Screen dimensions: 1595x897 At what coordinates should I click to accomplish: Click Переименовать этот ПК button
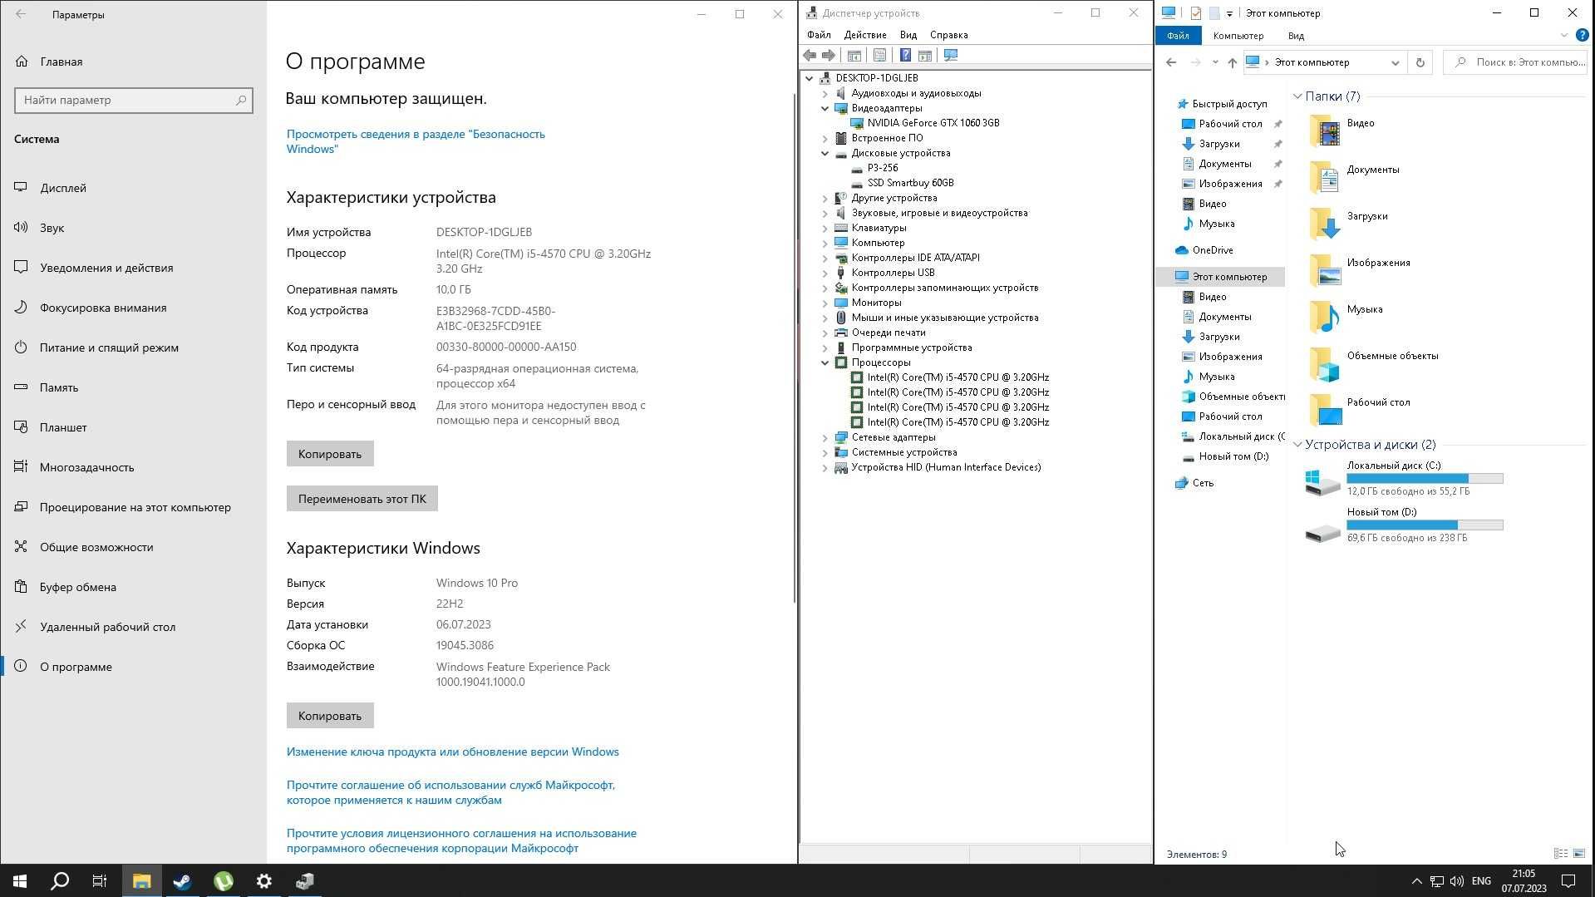point(362,499)
